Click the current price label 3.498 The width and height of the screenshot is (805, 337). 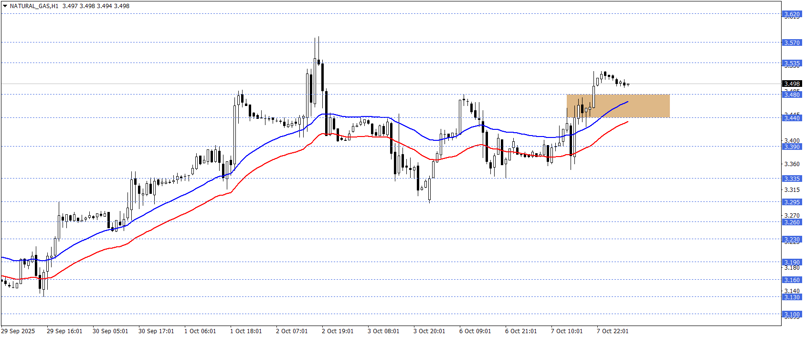(792, 84)
